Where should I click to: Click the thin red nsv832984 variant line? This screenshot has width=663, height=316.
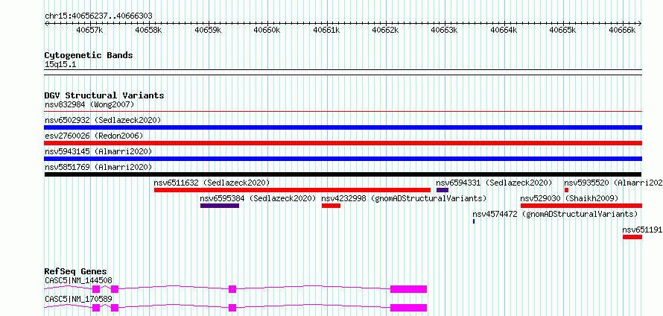pyautogui.click(x=343, y=111)
